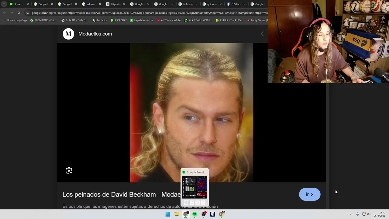This screenshot has height=219, width=389.
Task: Open the tab search dropdown arrow
Action: 4,4
